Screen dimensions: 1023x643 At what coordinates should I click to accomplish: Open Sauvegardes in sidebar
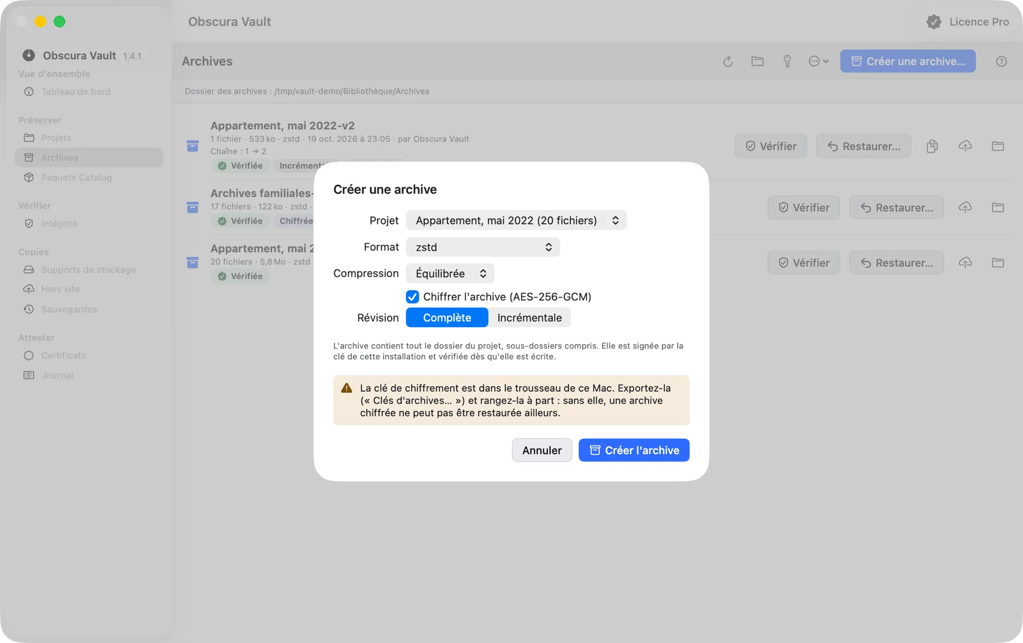point(89,309)
